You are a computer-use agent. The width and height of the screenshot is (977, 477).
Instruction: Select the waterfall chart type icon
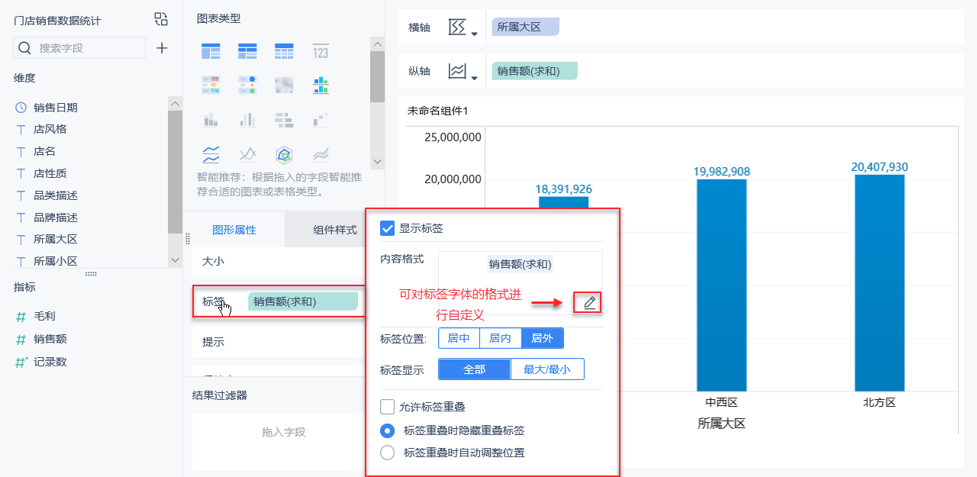(x=321, y=120)
